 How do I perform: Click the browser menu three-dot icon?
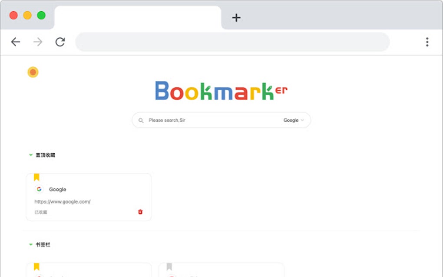[427, 42]
